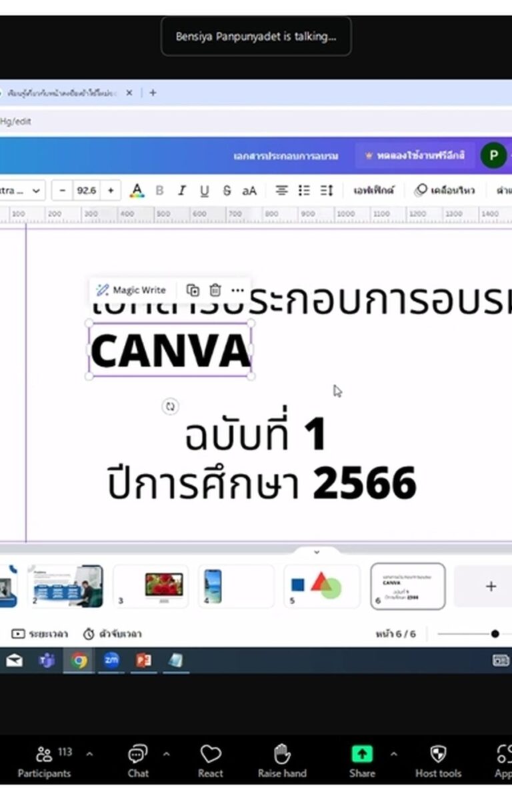Close the Canva browser tab

[129, 93]
